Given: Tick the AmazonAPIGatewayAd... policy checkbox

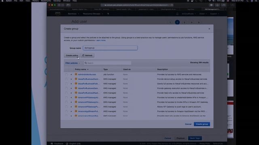Looking at the screenshot, I should [66, 97].
